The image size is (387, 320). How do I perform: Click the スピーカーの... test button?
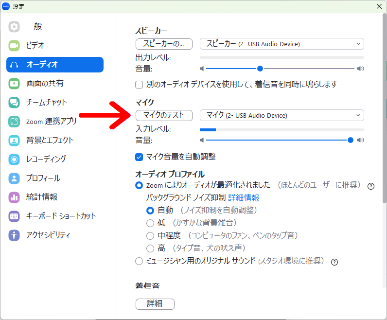coord(164,44)
